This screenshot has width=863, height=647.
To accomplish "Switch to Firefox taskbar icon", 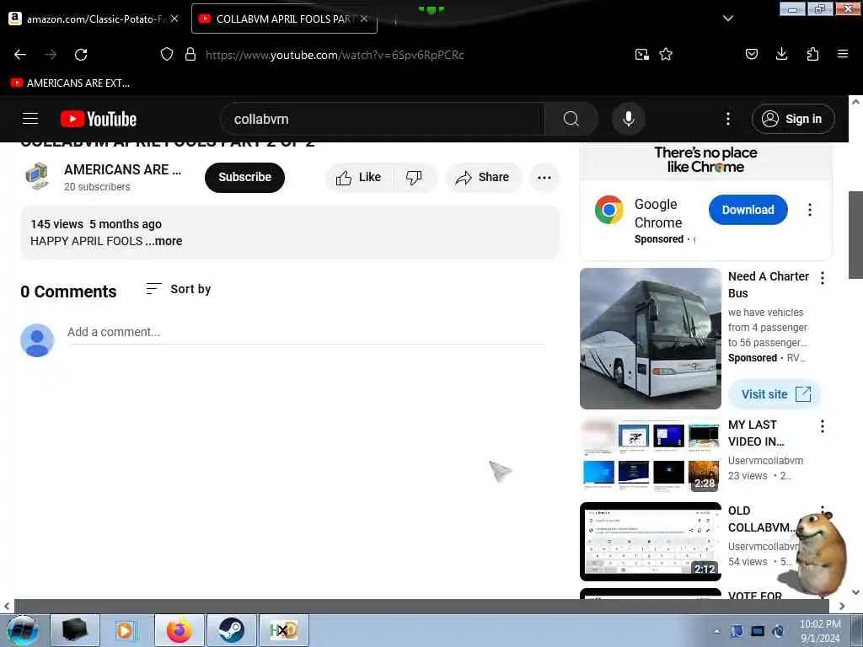I will 180,630.
